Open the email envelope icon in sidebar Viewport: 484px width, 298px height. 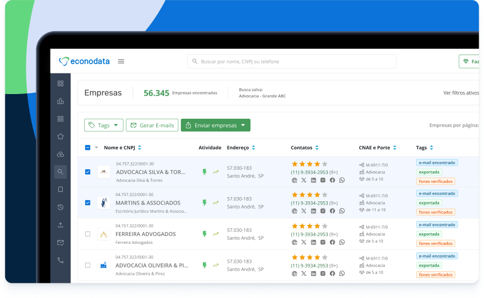click(60, 243)
